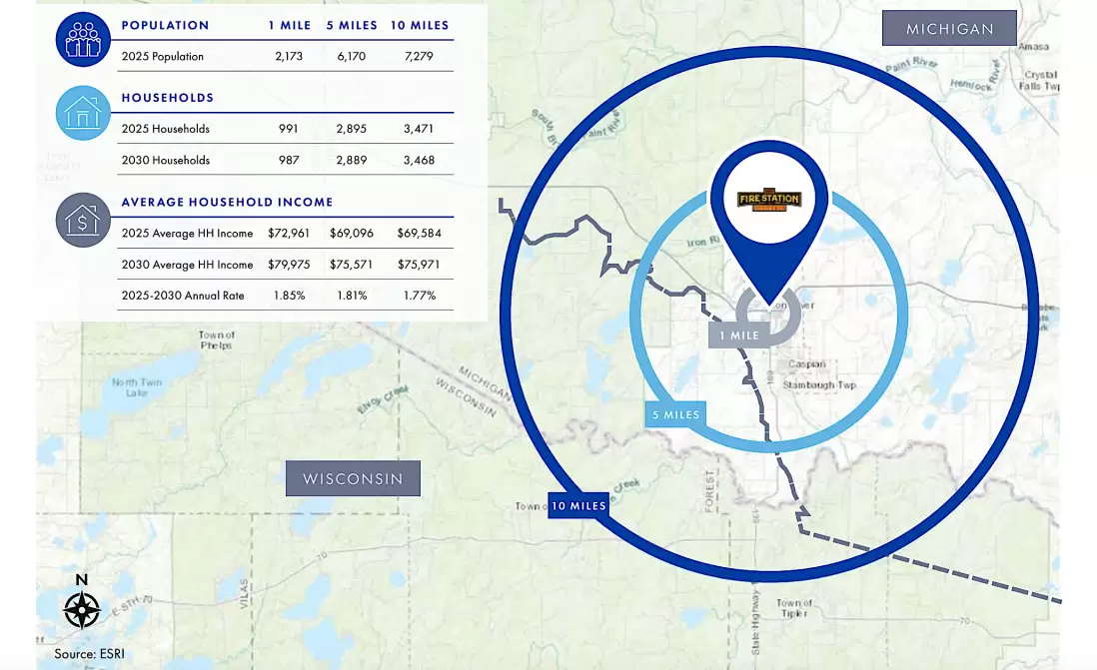Click the Households house icon
This screenshot has width=1097, height=670.
[x=83, y=113]
